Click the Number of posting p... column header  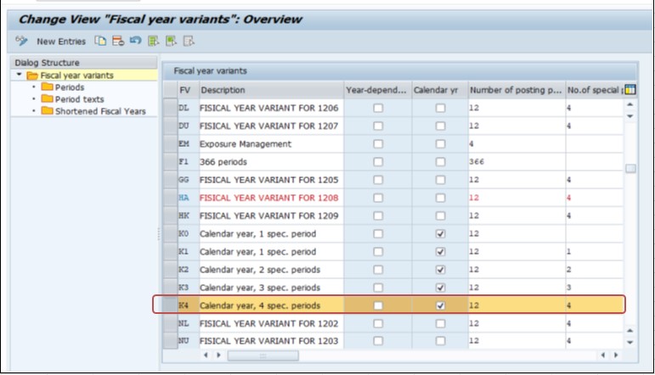click(x=517, y=90)
